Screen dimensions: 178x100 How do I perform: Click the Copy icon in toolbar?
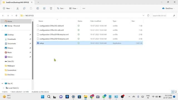click(x=24, y=8)
